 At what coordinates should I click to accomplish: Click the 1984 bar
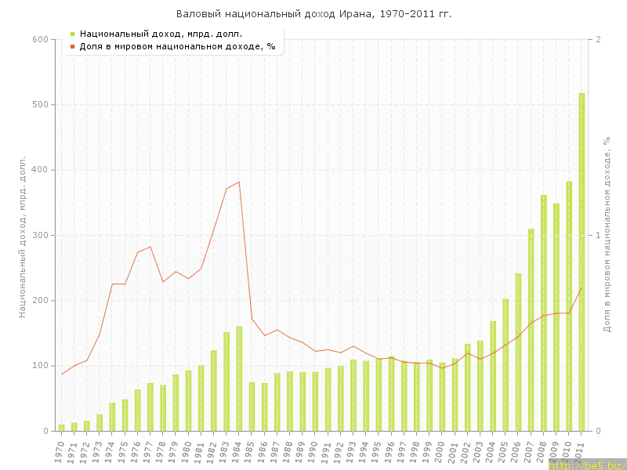pos(239,378)
